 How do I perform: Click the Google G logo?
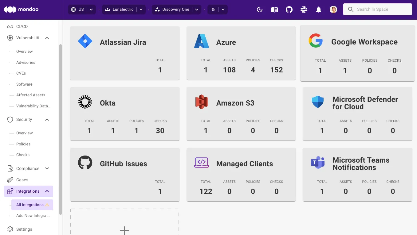coord(316,41)
